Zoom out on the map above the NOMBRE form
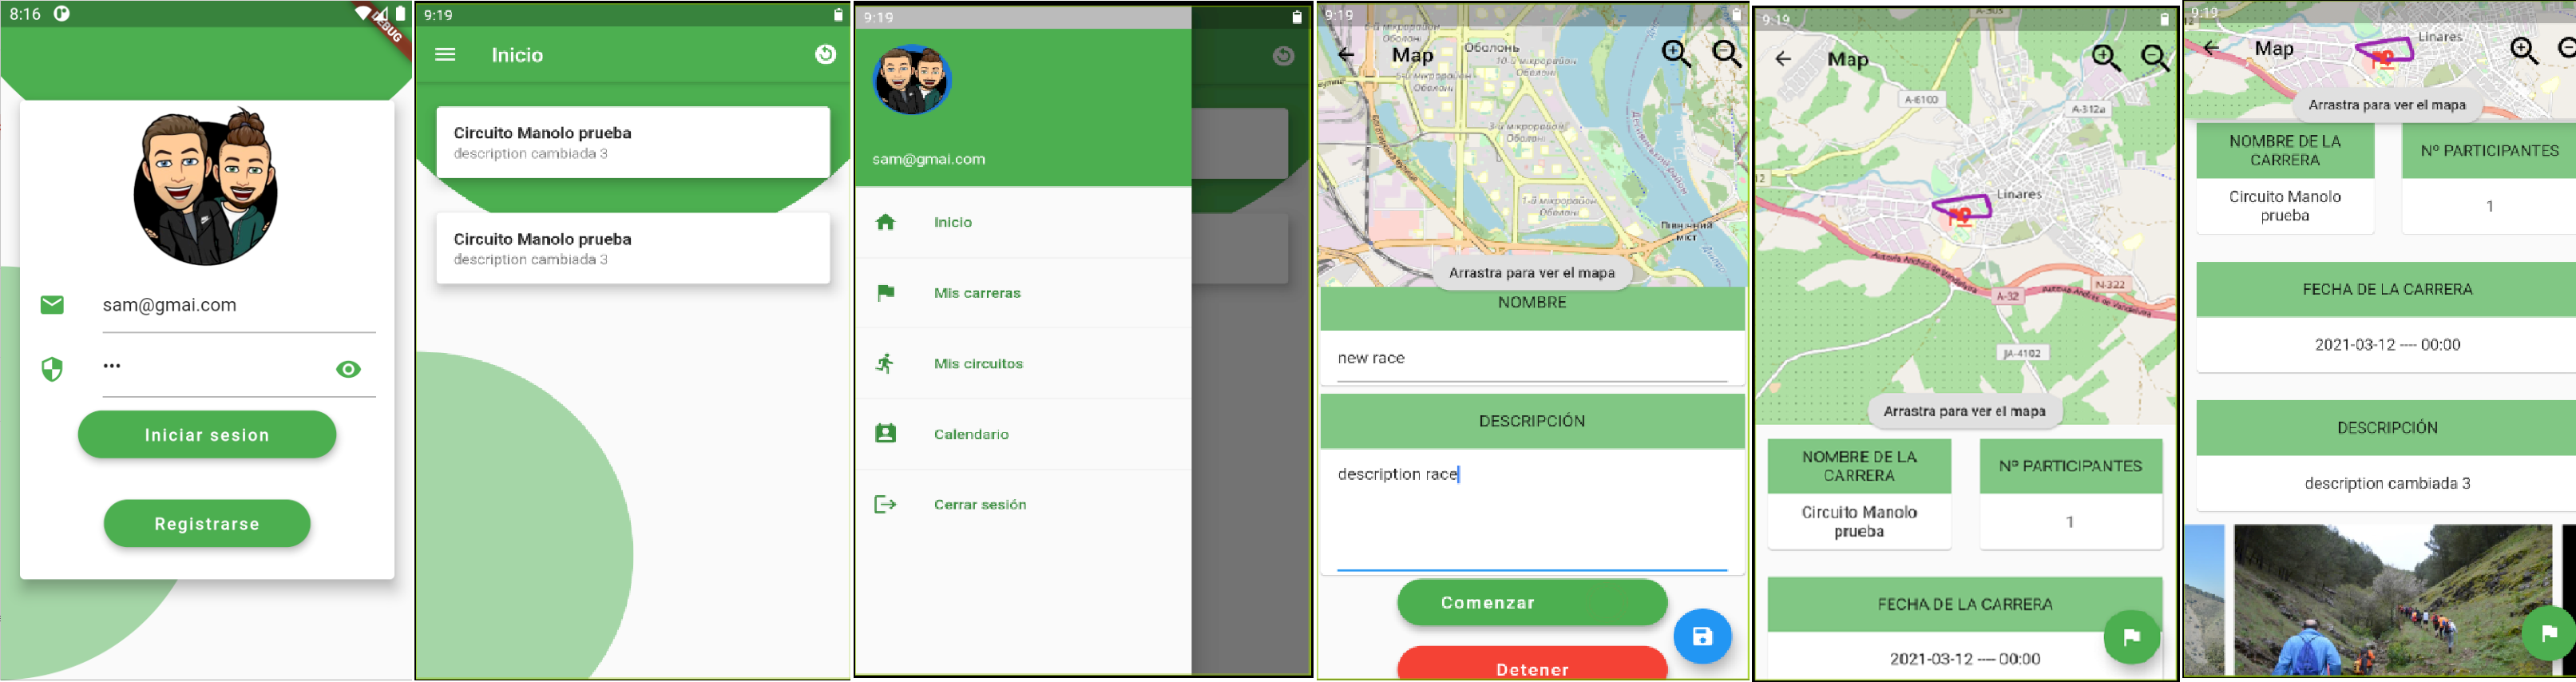 (x=1727, y=54)
